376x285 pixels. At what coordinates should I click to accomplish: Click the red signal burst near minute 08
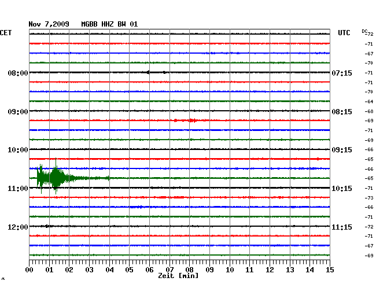click(192, 120)
